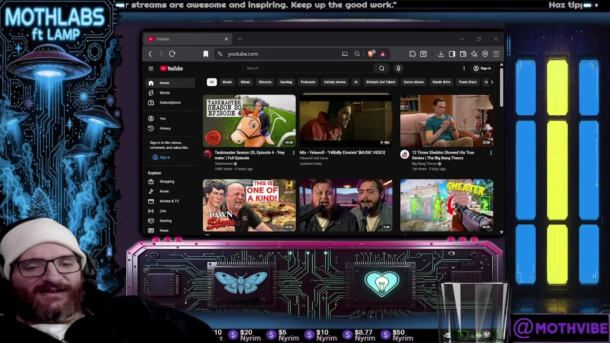The image size is (610, 343).
Task: Open browser downloads icon
Action: (x=441, y=54)
